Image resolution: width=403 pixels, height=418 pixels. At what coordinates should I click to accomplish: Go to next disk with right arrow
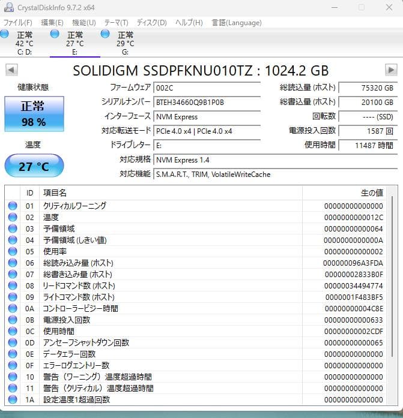pos(391,70)
